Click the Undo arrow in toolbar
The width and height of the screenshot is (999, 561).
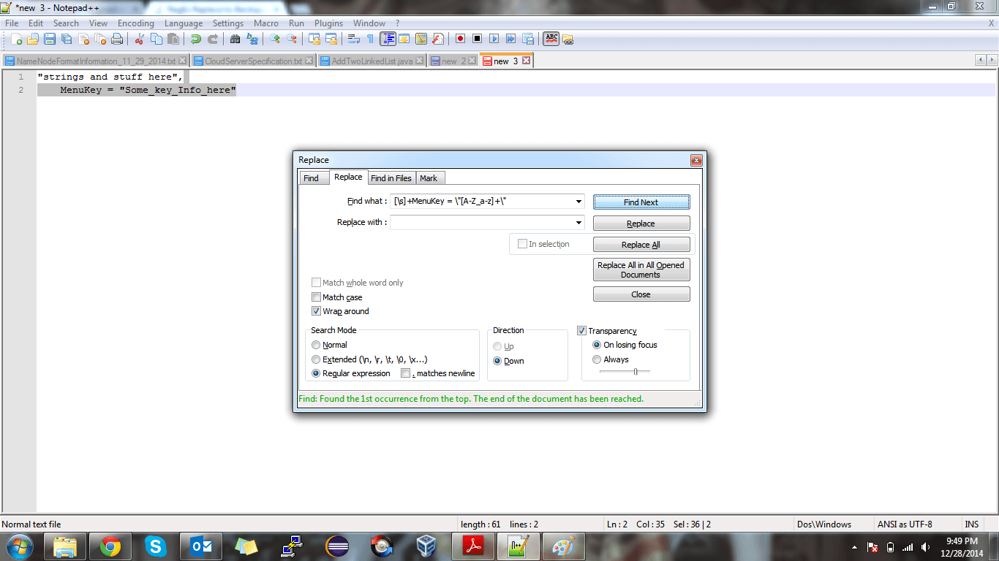click(x=195, y=39)
